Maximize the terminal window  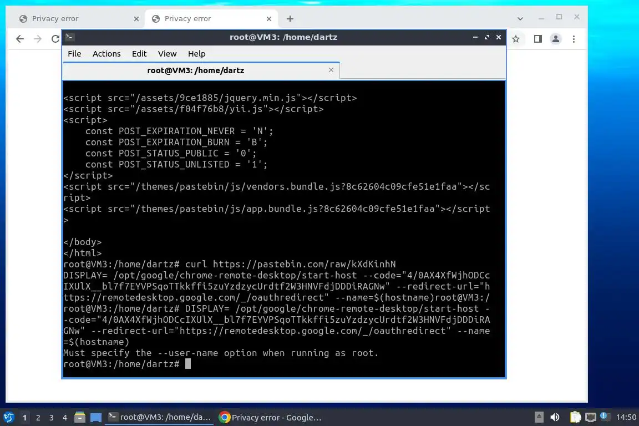pyautogui.click(x=487, y=37)
